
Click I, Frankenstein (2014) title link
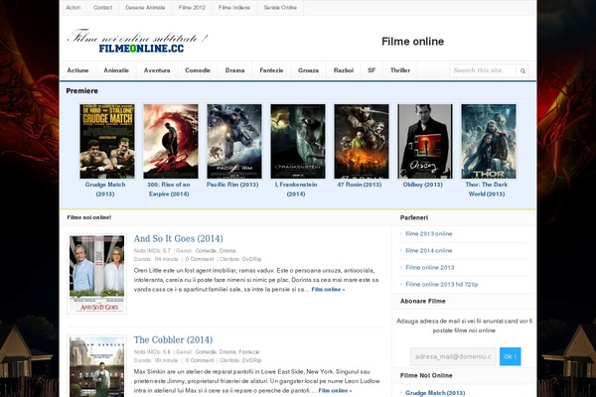(296, 190)
